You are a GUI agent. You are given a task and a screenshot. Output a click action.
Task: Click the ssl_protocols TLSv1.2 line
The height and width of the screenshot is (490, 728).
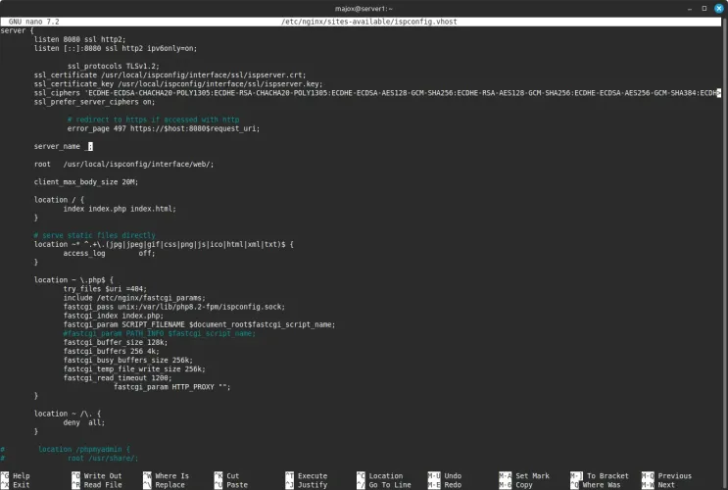(113, 66)
